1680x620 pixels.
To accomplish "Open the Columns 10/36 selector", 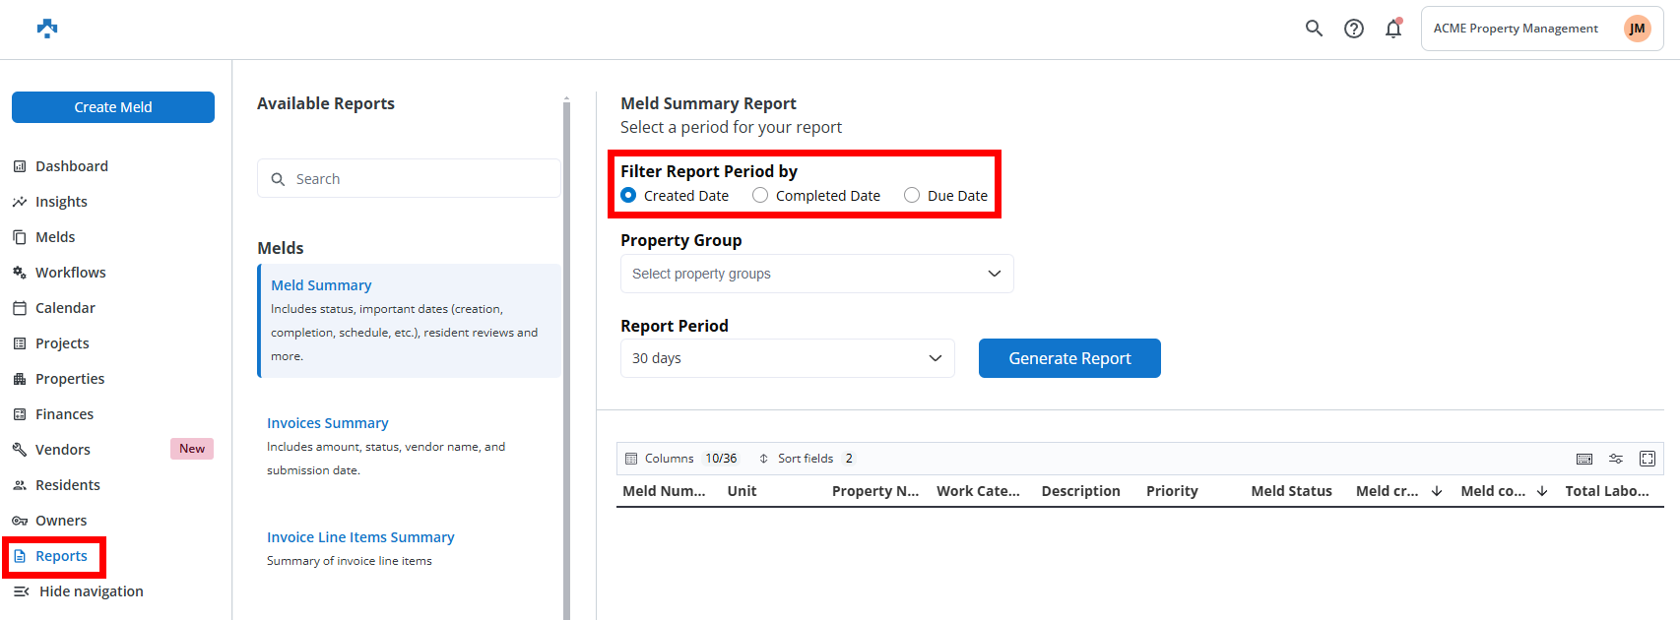I will (681, 459).
